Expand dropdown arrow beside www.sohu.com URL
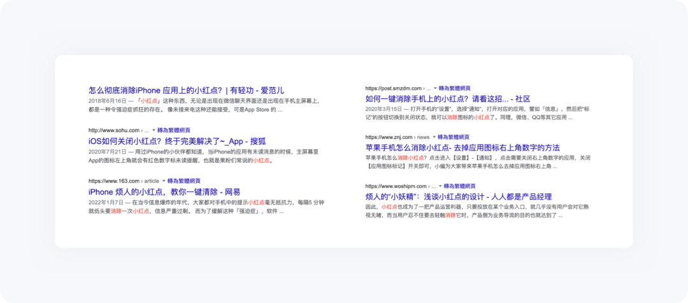Screen dimensions: 688x303 [x=154, y=130]
